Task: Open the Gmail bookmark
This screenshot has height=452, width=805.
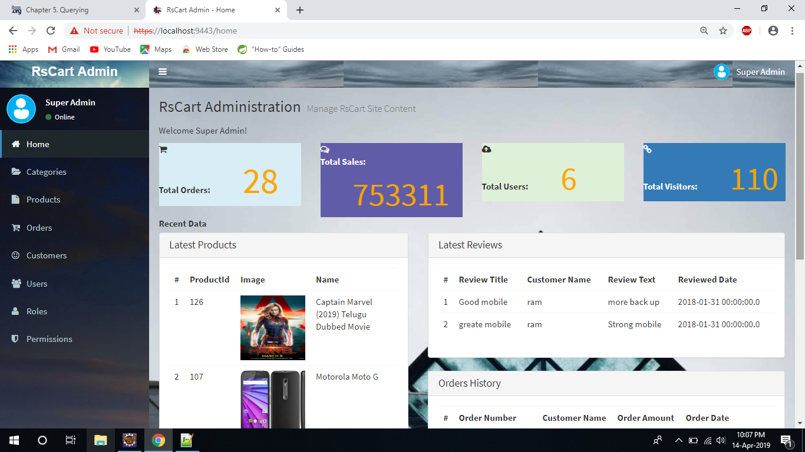Action: 64,49
